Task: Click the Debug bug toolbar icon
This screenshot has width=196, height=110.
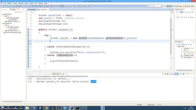Action: tap(32, 6)
